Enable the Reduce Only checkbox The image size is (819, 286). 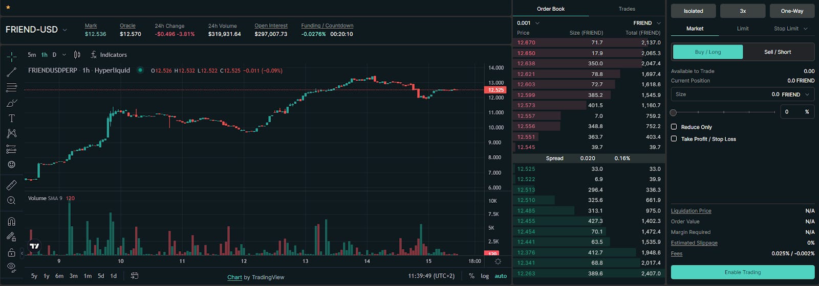tap(674, 127)
